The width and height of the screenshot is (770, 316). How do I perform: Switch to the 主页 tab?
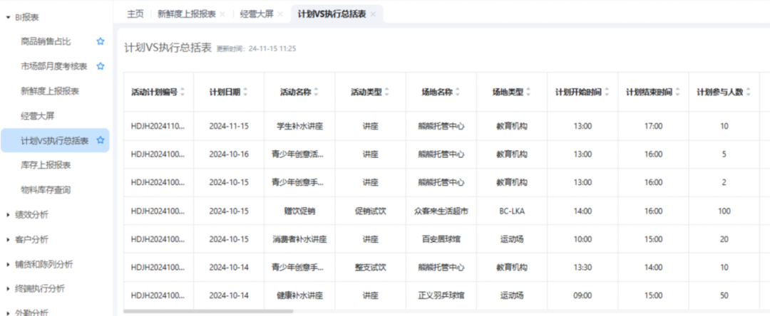click(x=135, y=14)
